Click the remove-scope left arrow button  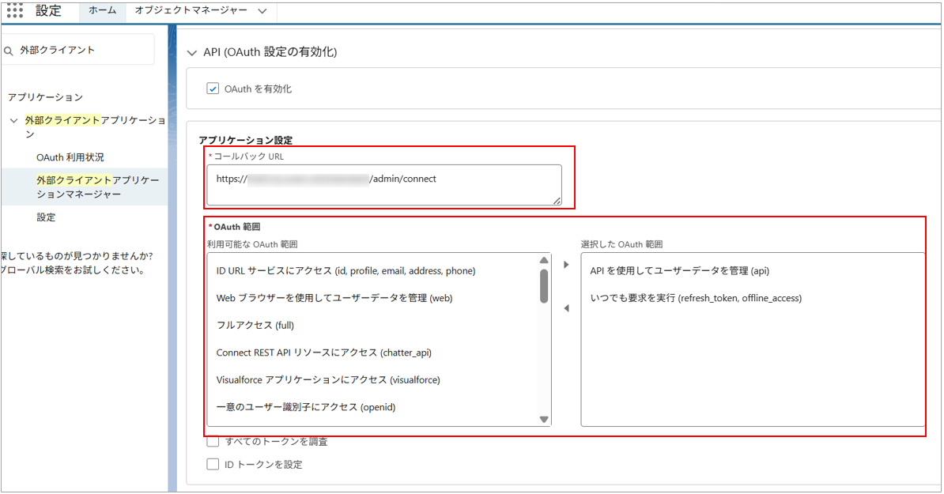click(566, 309)
